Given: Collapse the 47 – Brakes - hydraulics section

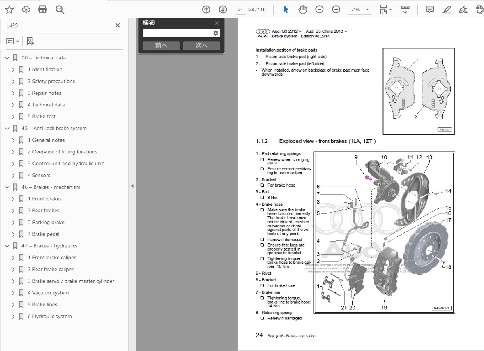Looking at the screenshot, I should coord(7,246).
